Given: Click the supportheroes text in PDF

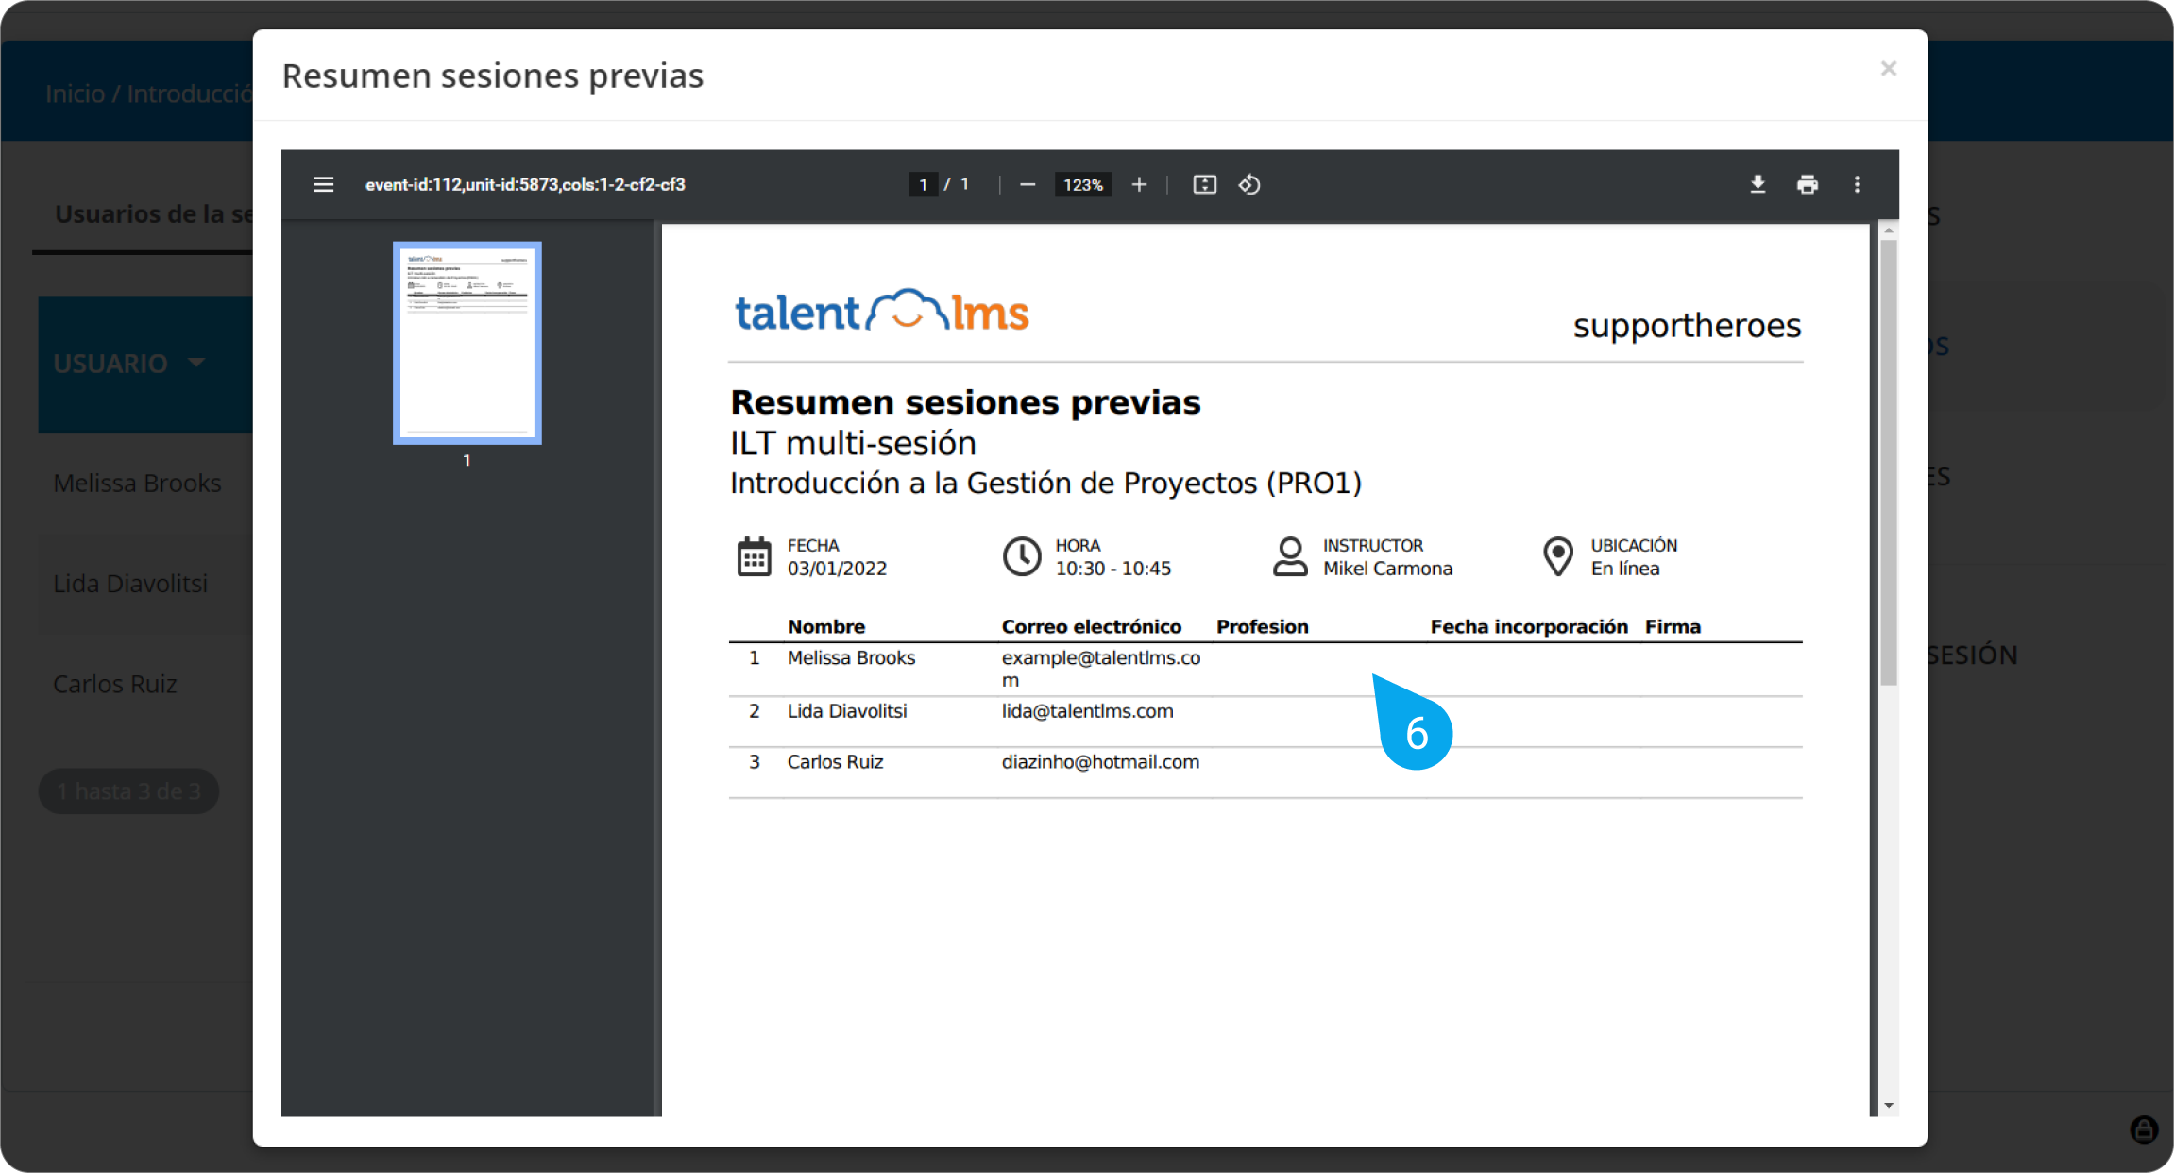Looking at the screenshot, I should pos(1687,325).
